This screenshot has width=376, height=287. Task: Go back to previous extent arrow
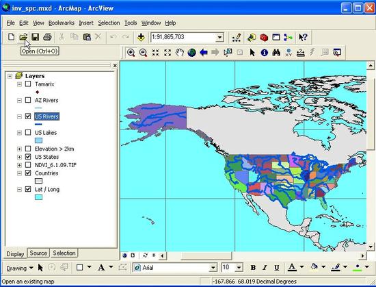pos(204,52)
